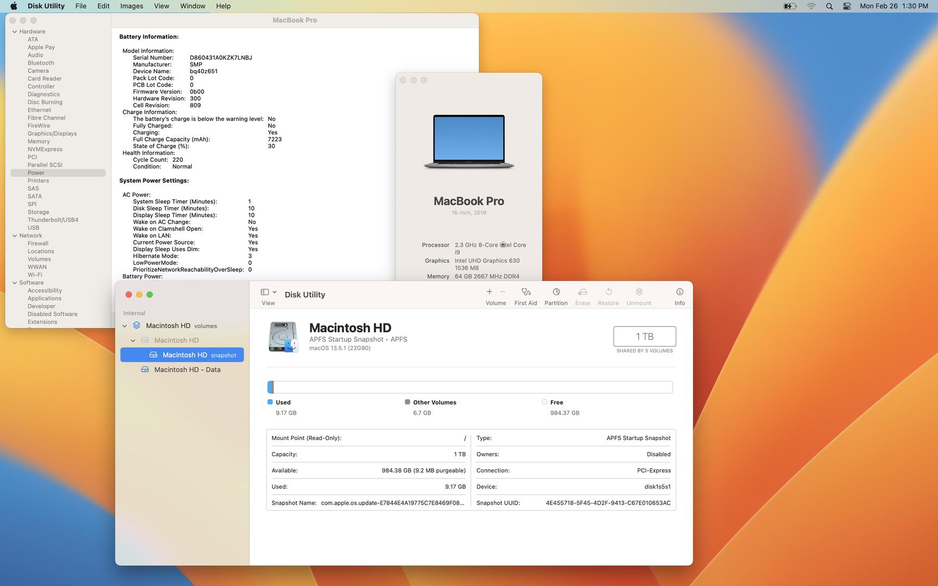Open the Images menu
The width and height of the screenshot is (938, 586).
click(x=131, y=6)
